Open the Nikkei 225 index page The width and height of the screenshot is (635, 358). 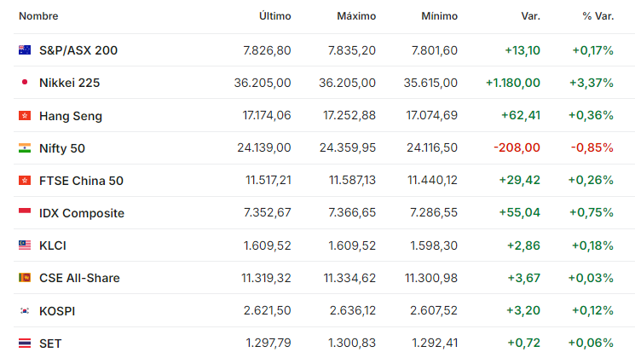pos(69,83)
